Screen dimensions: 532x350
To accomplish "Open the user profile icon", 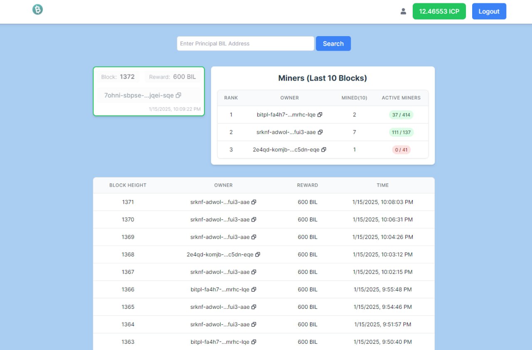I will coord(403,12).
